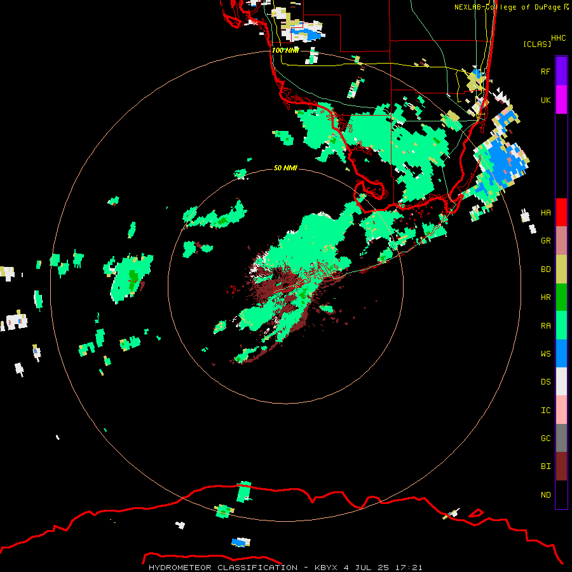Click the 50 NMI range ring label
The image size is (572, 572).
tap(285, 168)
